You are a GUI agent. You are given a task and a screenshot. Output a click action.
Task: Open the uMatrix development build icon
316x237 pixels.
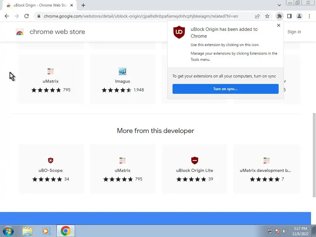click(x=266, y=160)
